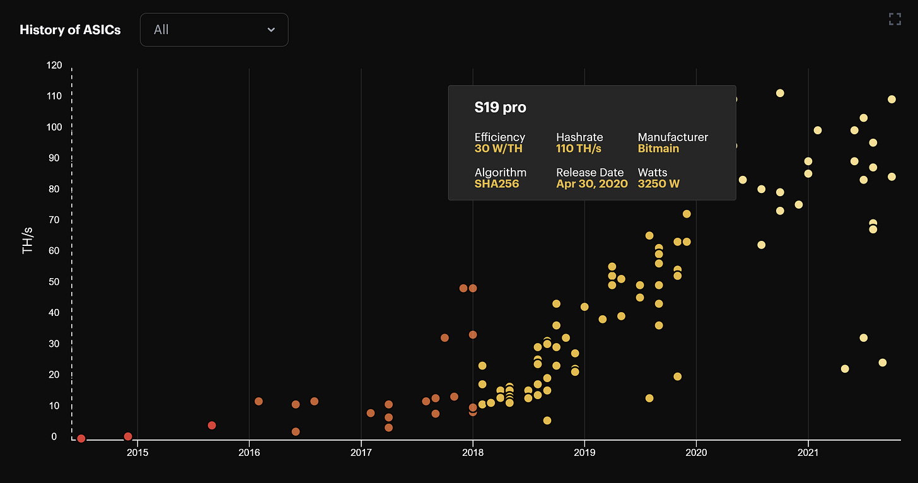
Task: Select the highest point at 111 TH/s in late 2020
Action: (x=780, y=93)
